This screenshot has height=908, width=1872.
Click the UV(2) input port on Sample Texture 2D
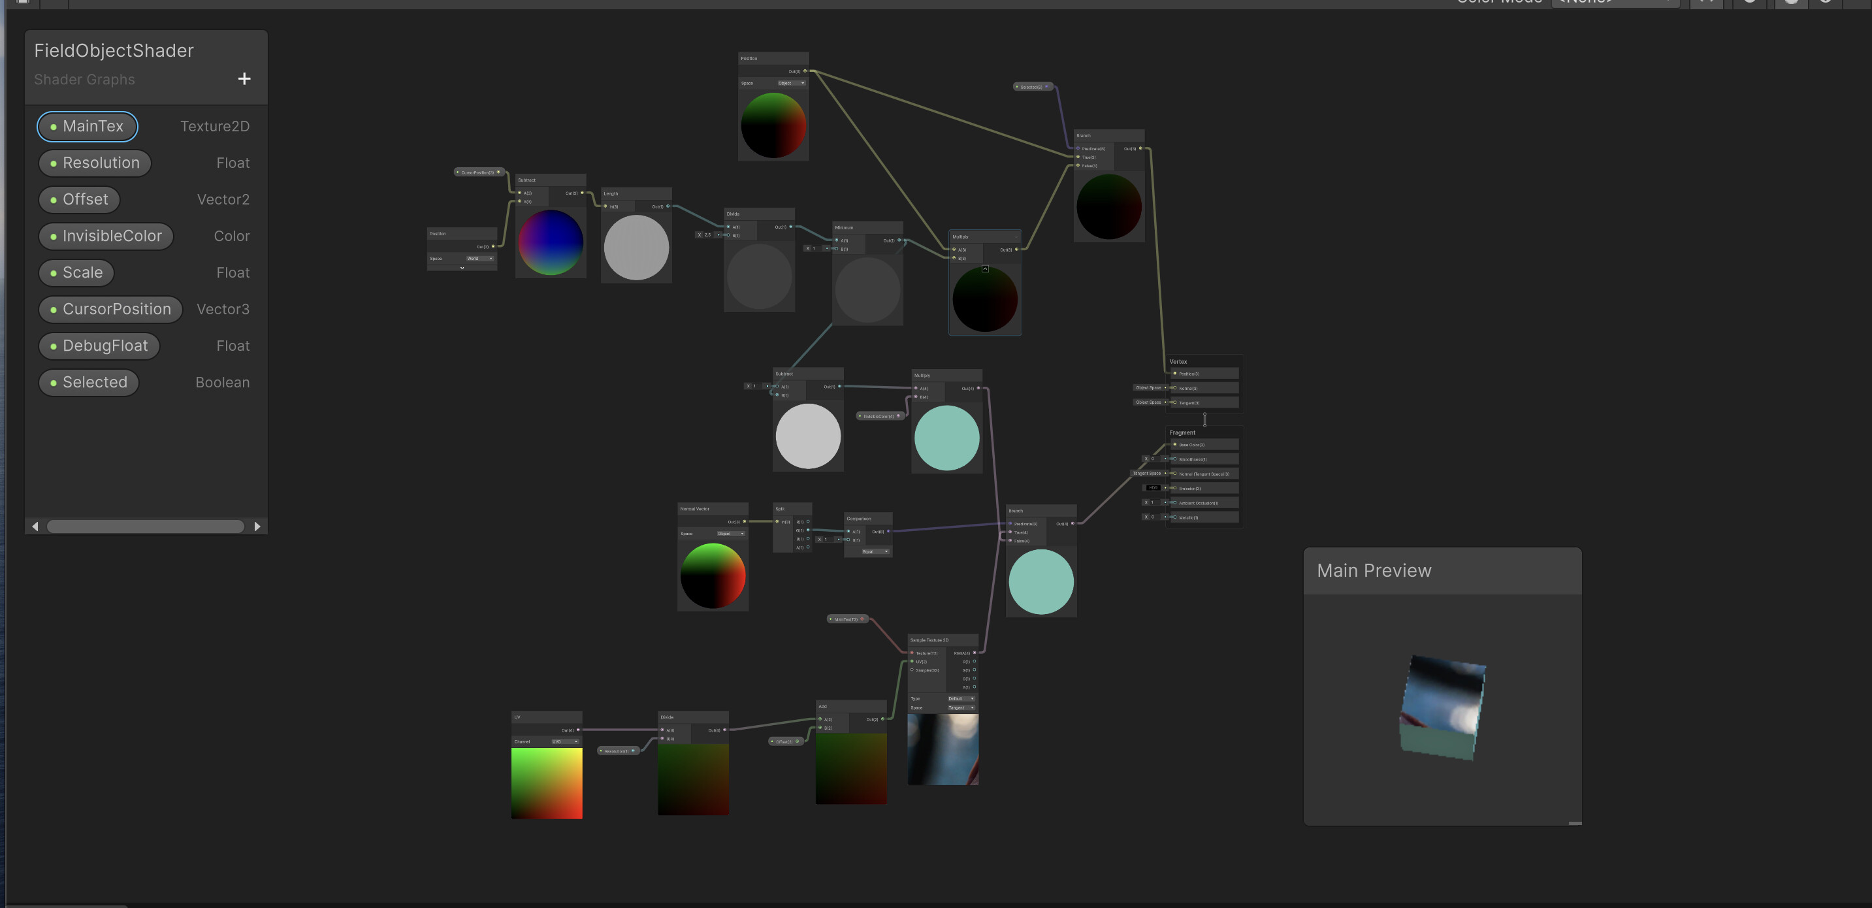pyautogui.click(x=912, y=662)
